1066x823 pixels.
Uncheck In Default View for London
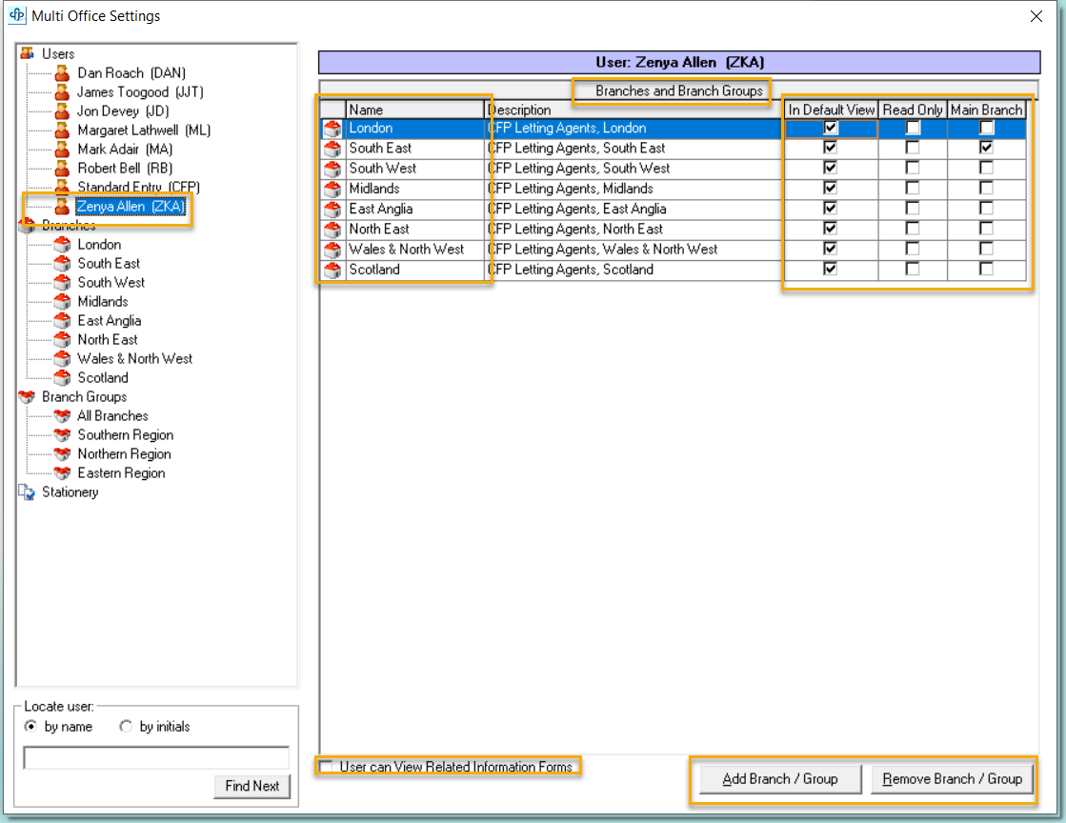pyautogui.click(x=830, y=128)
